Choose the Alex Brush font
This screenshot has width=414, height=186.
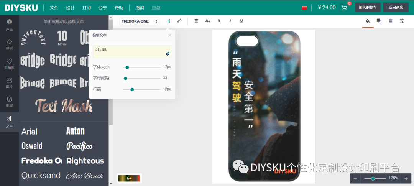click(x=84, y=176)
